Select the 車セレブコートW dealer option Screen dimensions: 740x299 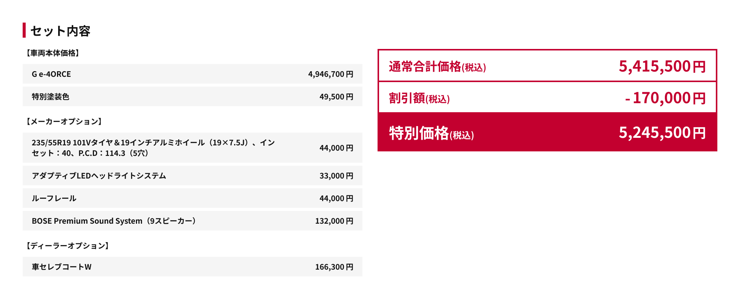pyautogui.click(x=62, y=267)
